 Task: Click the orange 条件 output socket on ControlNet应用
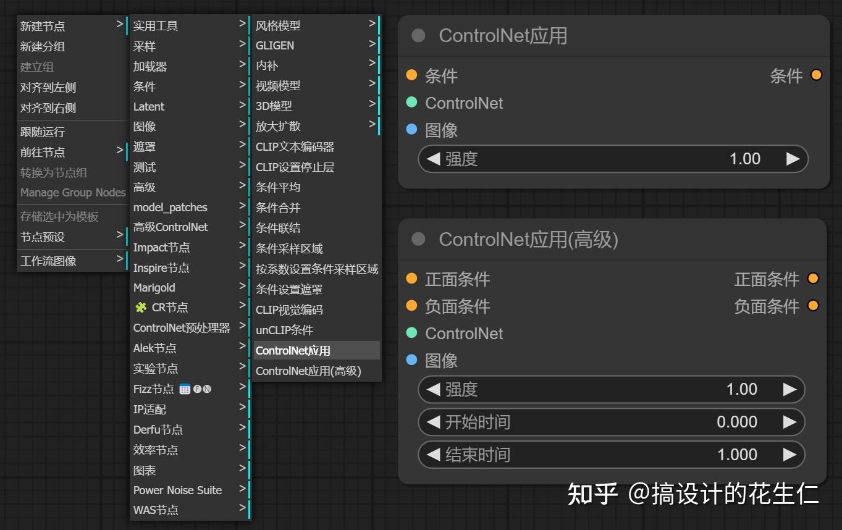point(816,75)
